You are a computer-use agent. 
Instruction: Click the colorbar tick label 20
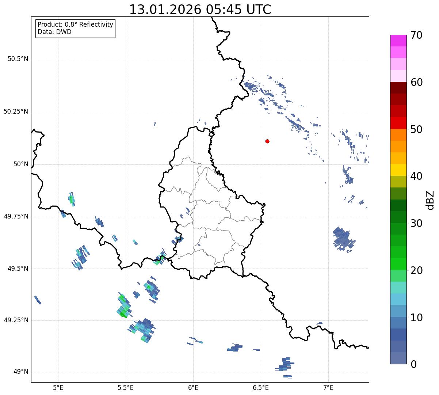416,270
